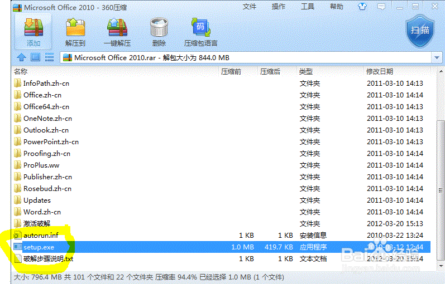The width and height of the screenshot is (445, 284).
Task: Switch to detail list view mode
Action: pyautogui.click(x=49, y=57)
